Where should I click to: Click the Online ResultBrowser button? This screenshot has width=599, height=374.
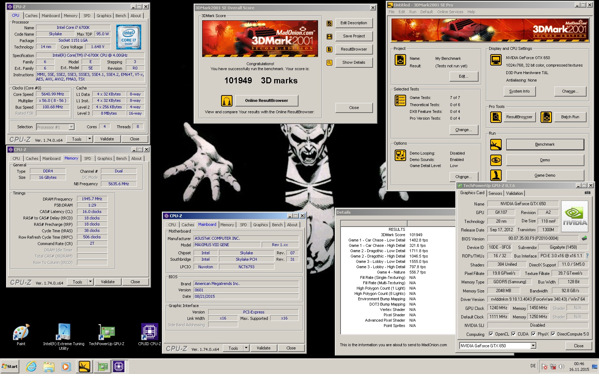pos(266,101)
